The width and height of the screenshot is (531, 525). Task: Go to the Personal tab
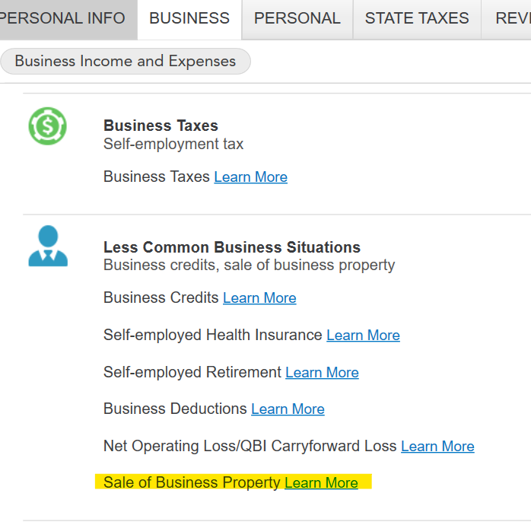pos(297,18)
